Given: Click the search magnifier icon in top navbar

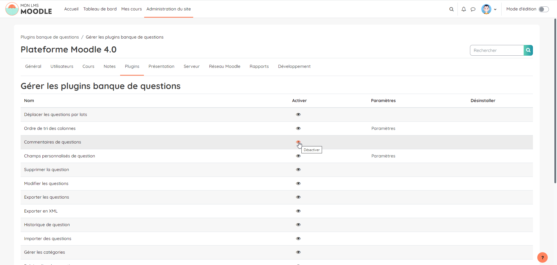Looking at the screenshot, I should (x=451, y=9).
